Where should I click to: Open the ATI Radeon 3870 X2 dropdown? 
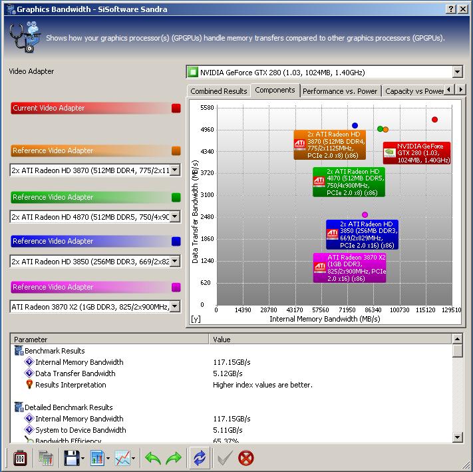coord(175,307)
